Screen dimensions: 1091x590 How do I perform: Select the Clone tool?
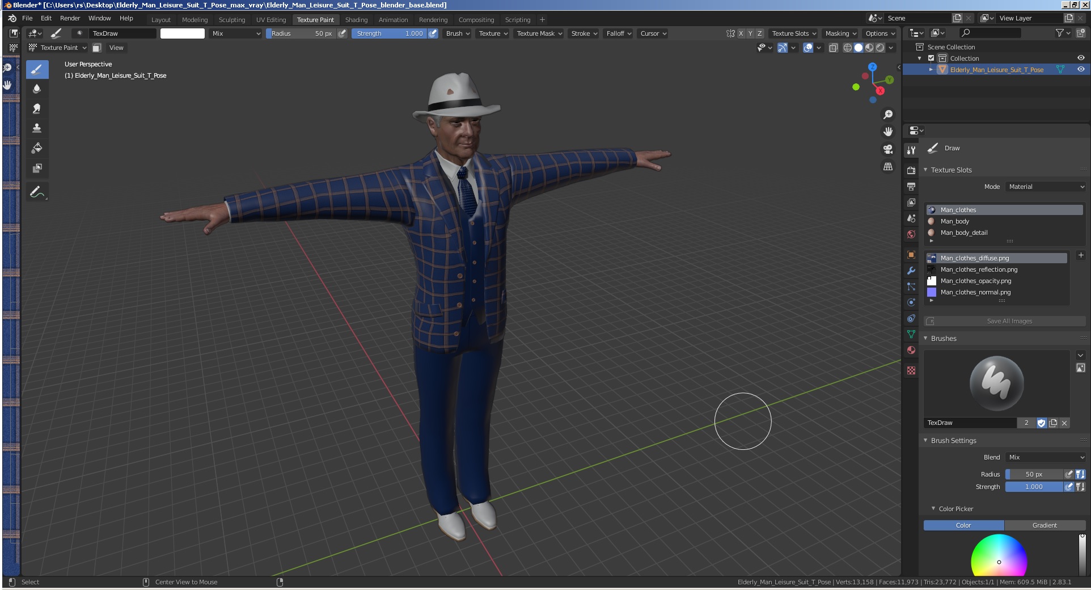[x=37, y=128]
